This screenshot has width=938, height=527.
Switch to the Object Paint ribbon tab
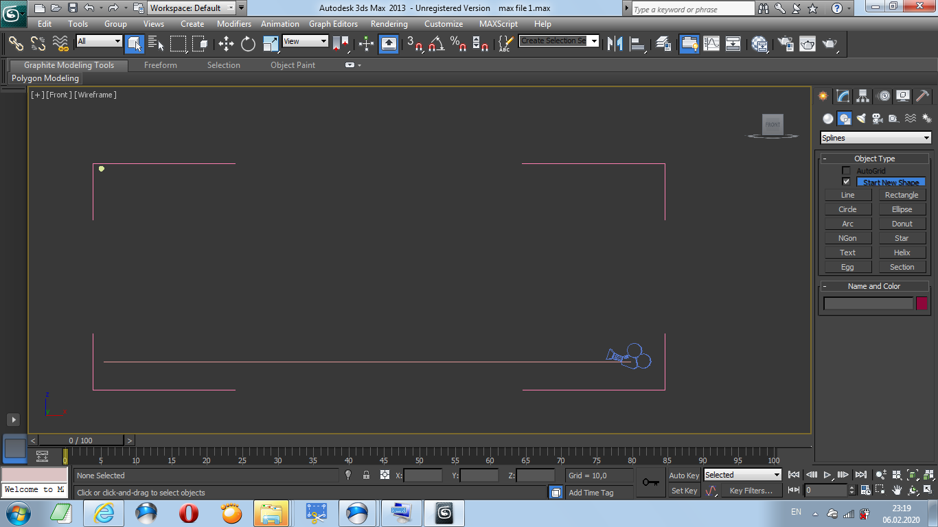(x=293, y=65)
